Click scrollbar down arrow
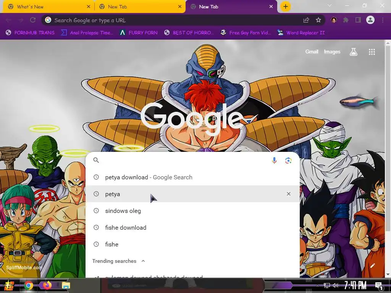 [388, 275]
